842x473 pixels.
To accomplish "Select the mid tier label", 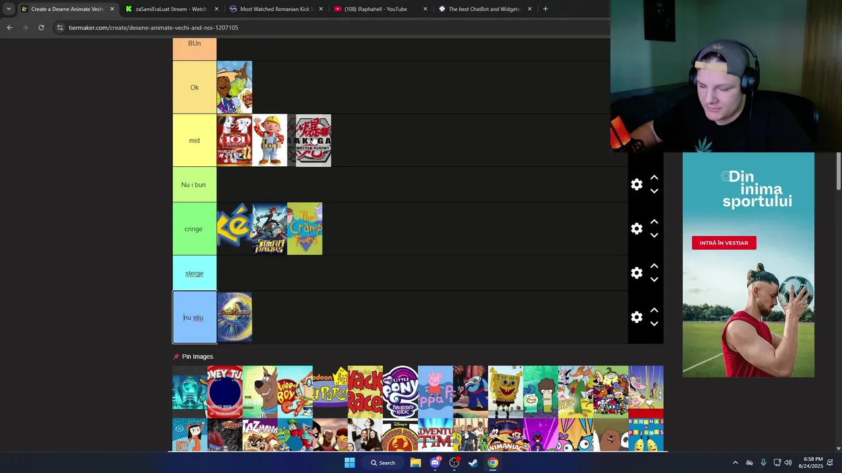I will click(x=194, y=141).
